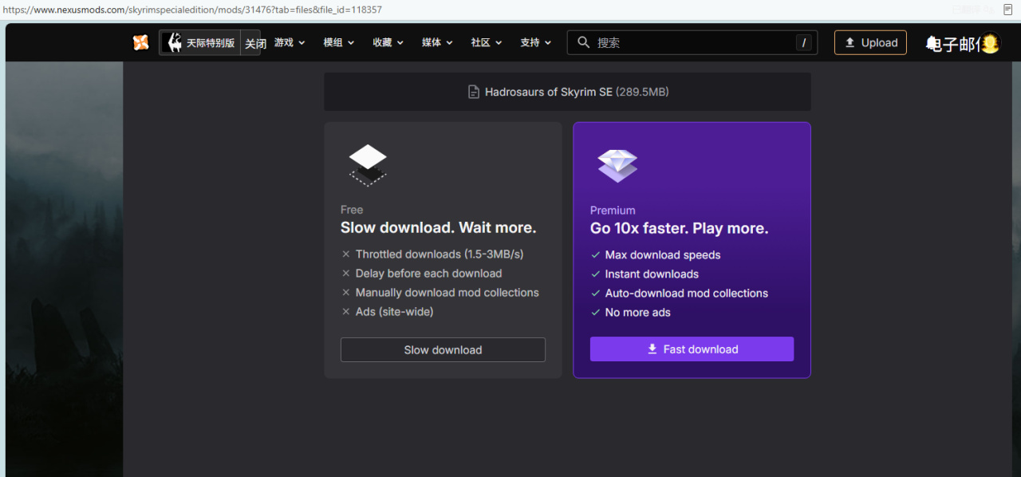Click the 'Throttled downloads (1.5-3MB/s)' text
The image size is (1021, 477).
(440, 254)
